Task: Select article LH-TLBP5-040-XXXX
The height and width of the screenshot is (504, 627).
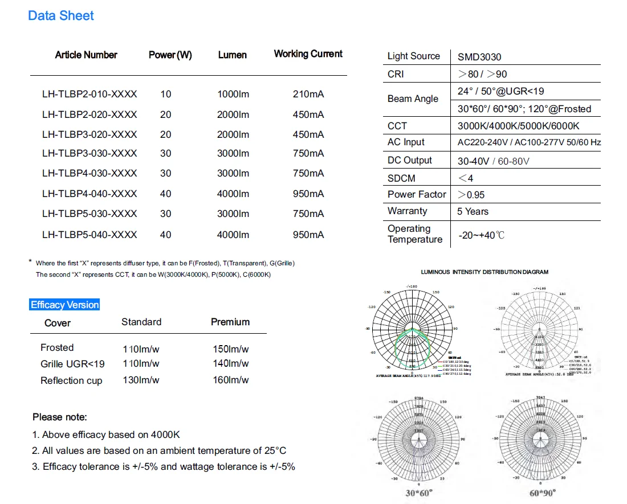Action: (89, 235)
